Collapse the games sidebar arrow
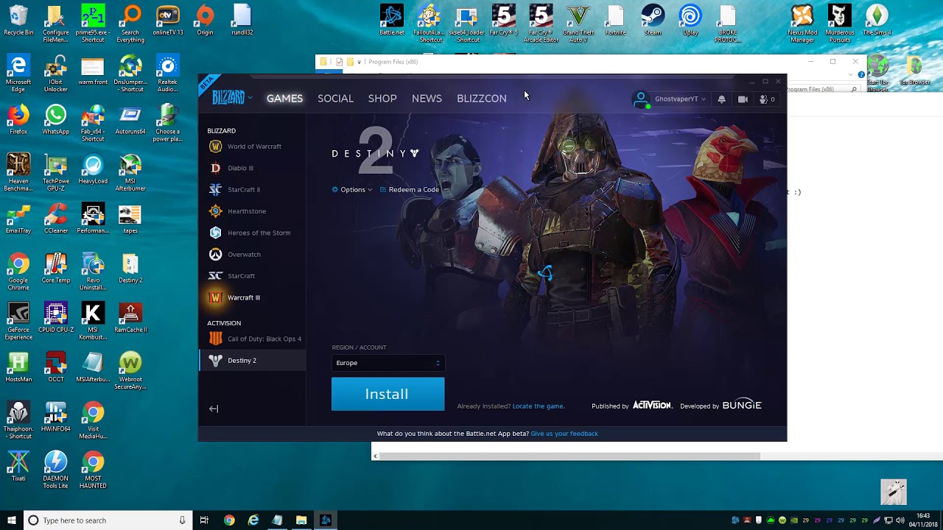The height and width of the screenshot is (530, 943). (x=214, y=409)
